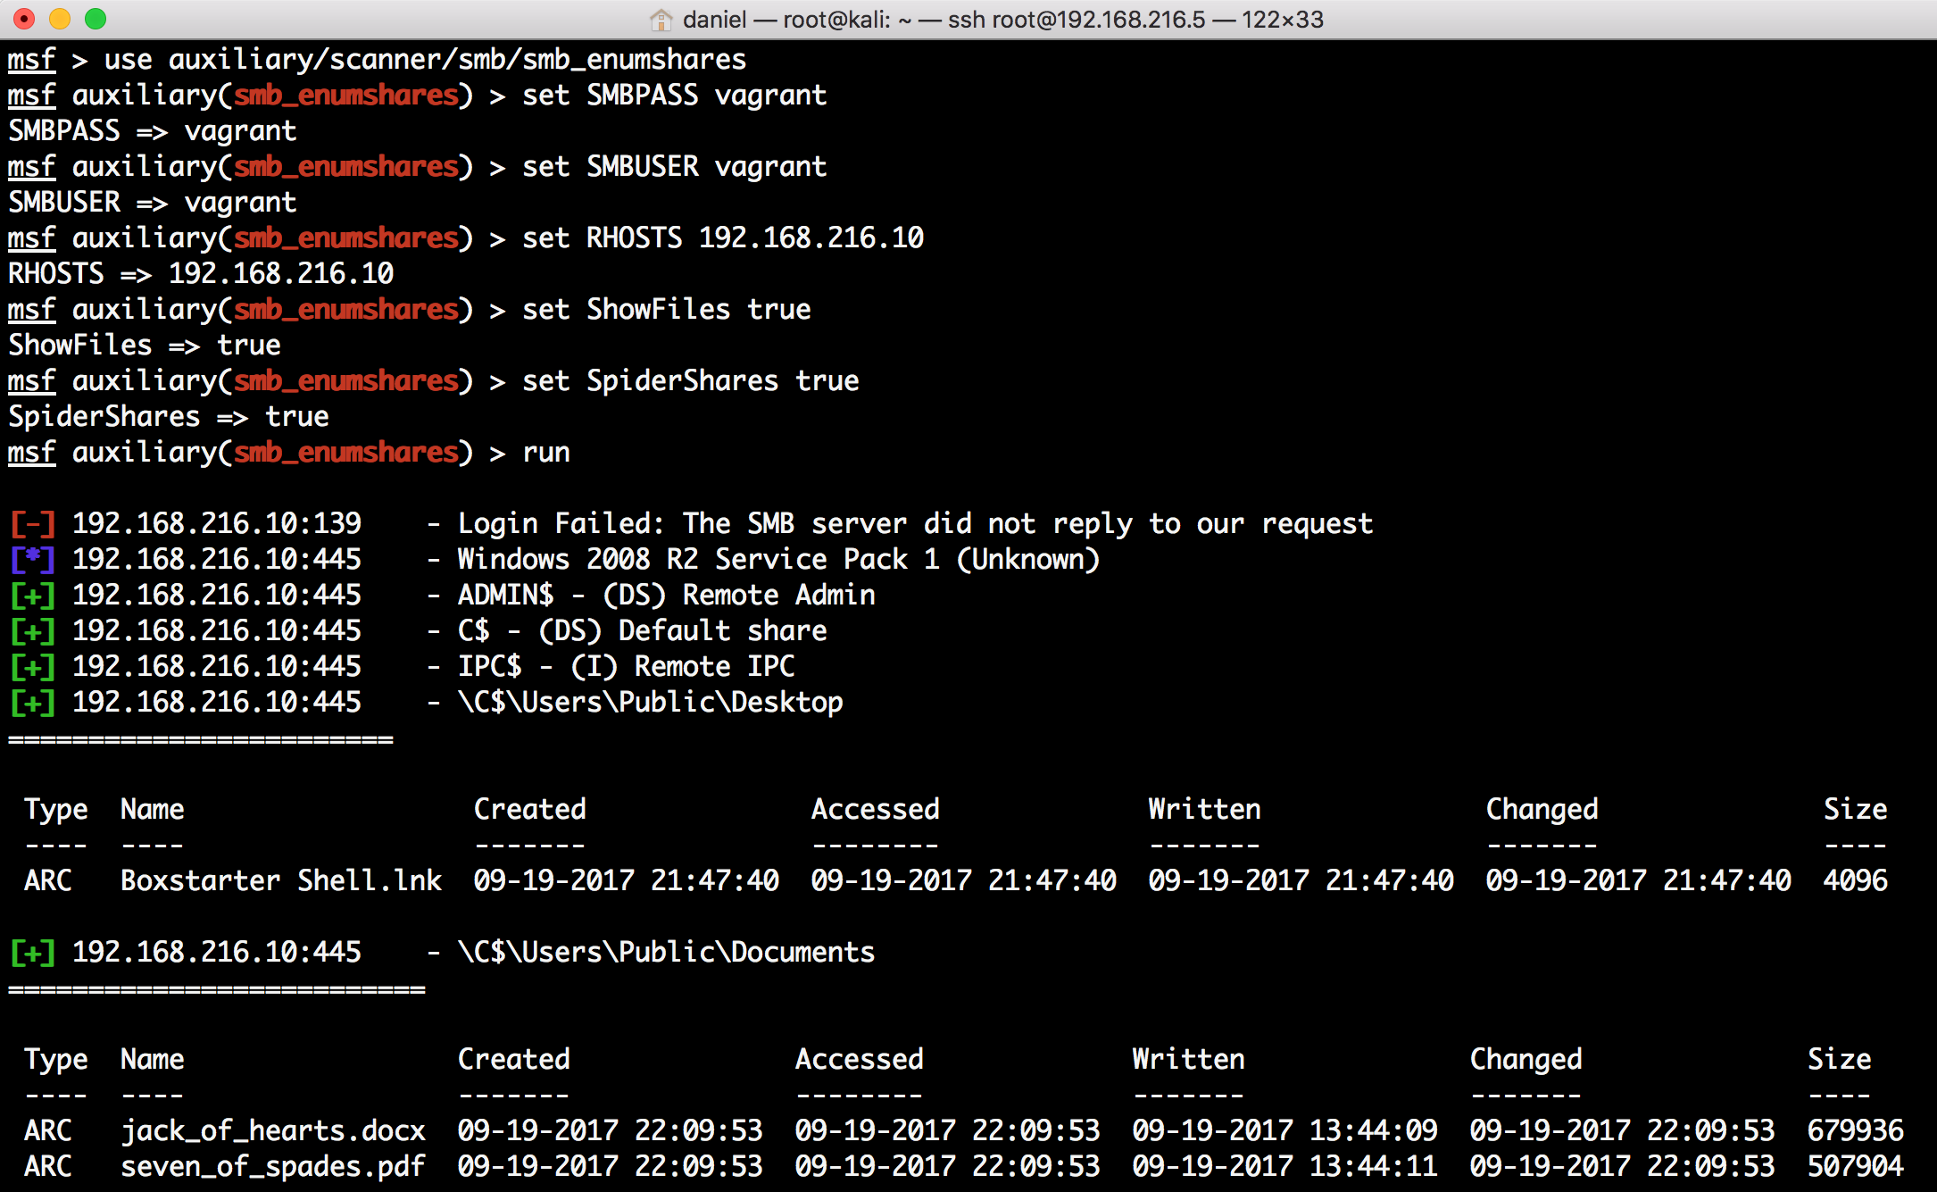Click the Size header in first table
Viewport: 1937px width, 1192px height.
1855,809
